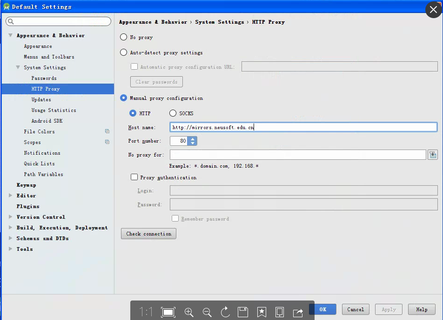Screen dimensions: 443x320
Task: Click the fit-to-screen viewer icon
Action: click(x=168, y=312)
